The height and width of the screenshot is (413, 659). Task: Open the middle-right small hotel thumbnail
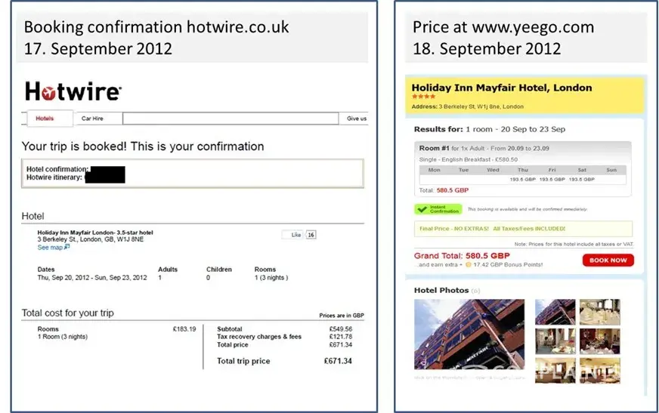point(600,341)
